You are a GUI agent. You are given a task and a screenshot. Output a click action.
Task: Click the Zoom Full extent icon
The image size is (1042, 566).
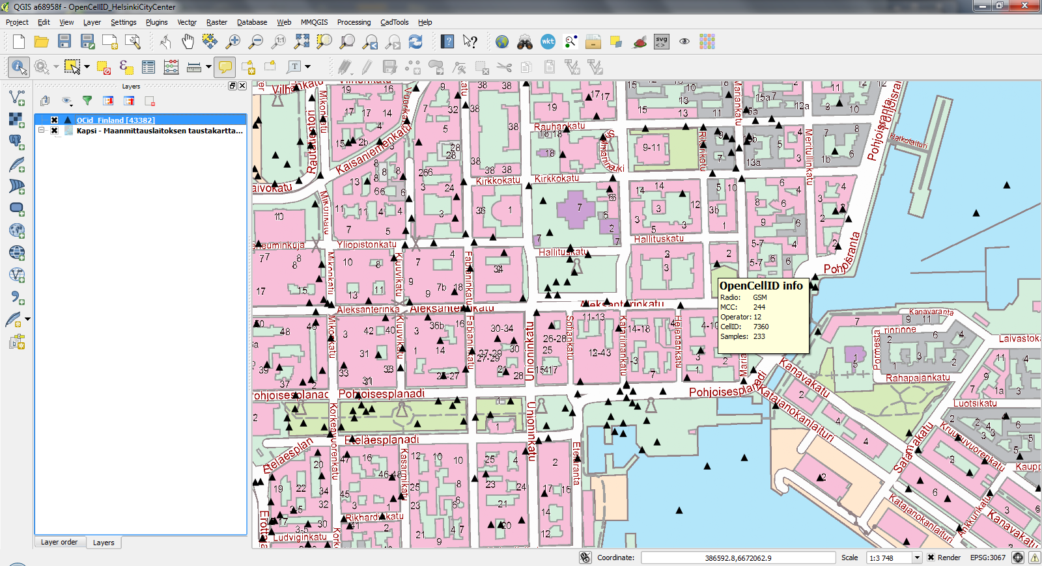302,42
